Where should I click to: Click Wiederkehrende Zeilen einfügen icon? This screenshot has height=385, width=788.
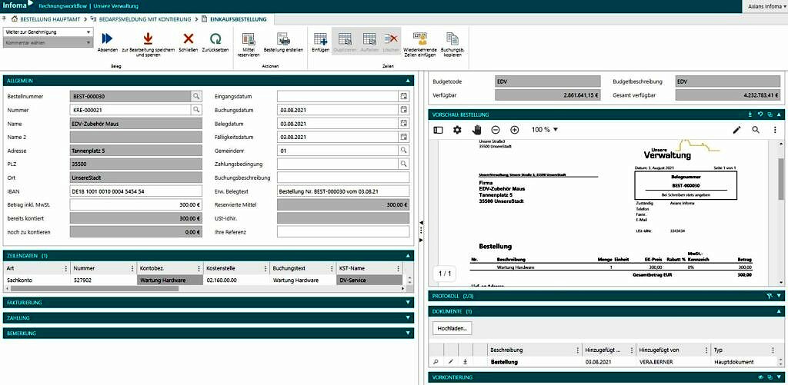(419, 39)
